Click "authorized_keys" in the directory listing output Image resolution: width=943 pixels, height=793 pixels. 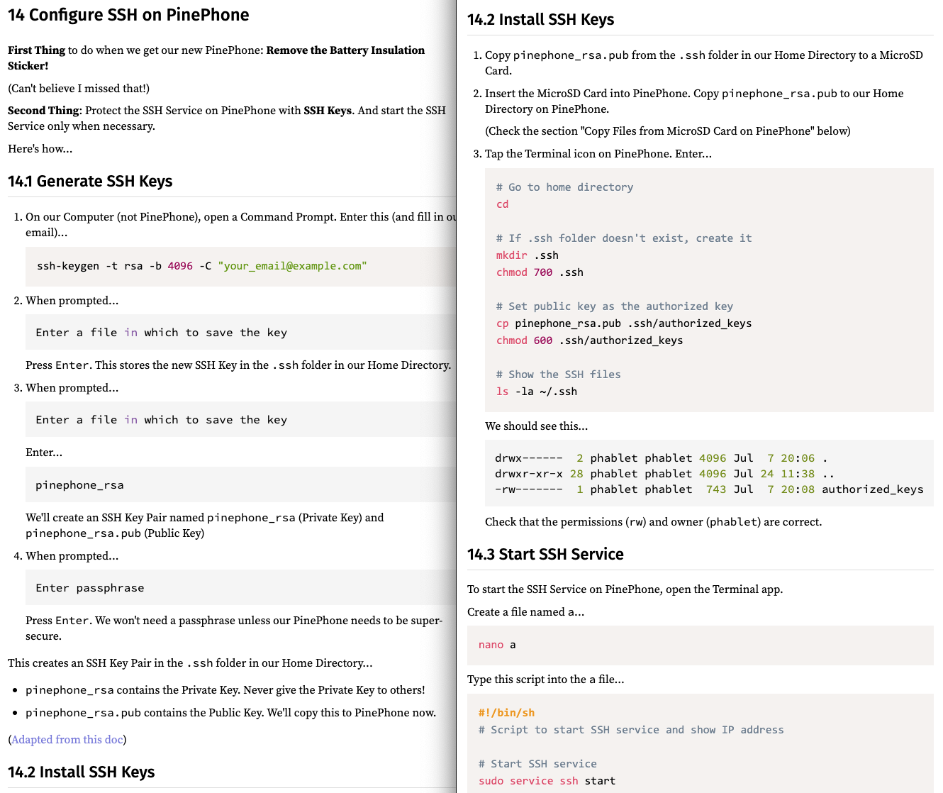[872, 489]
